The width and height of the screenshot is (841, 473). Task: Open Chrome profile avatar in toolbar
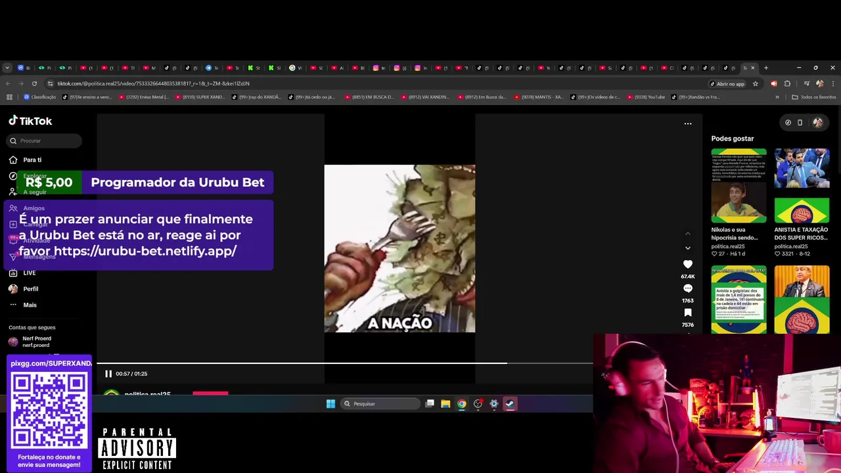pos(819,83)
